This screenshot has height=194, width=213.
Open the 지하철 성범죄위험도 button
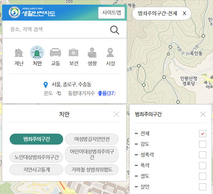(x=92, y=169)
